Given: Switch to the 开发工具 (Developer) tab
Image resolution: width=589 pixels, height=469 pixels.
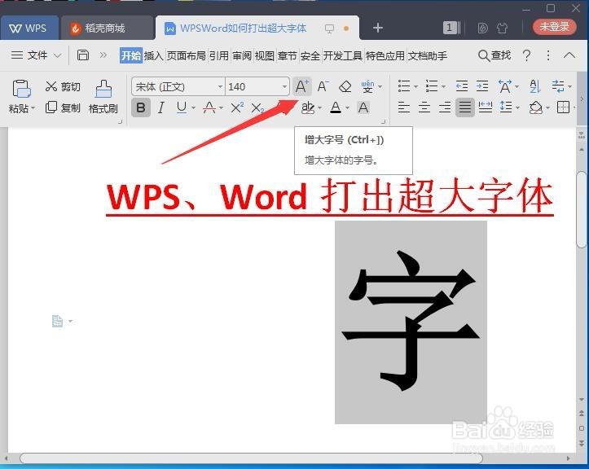Looking at the screenshot, I should tap(343, 55).
